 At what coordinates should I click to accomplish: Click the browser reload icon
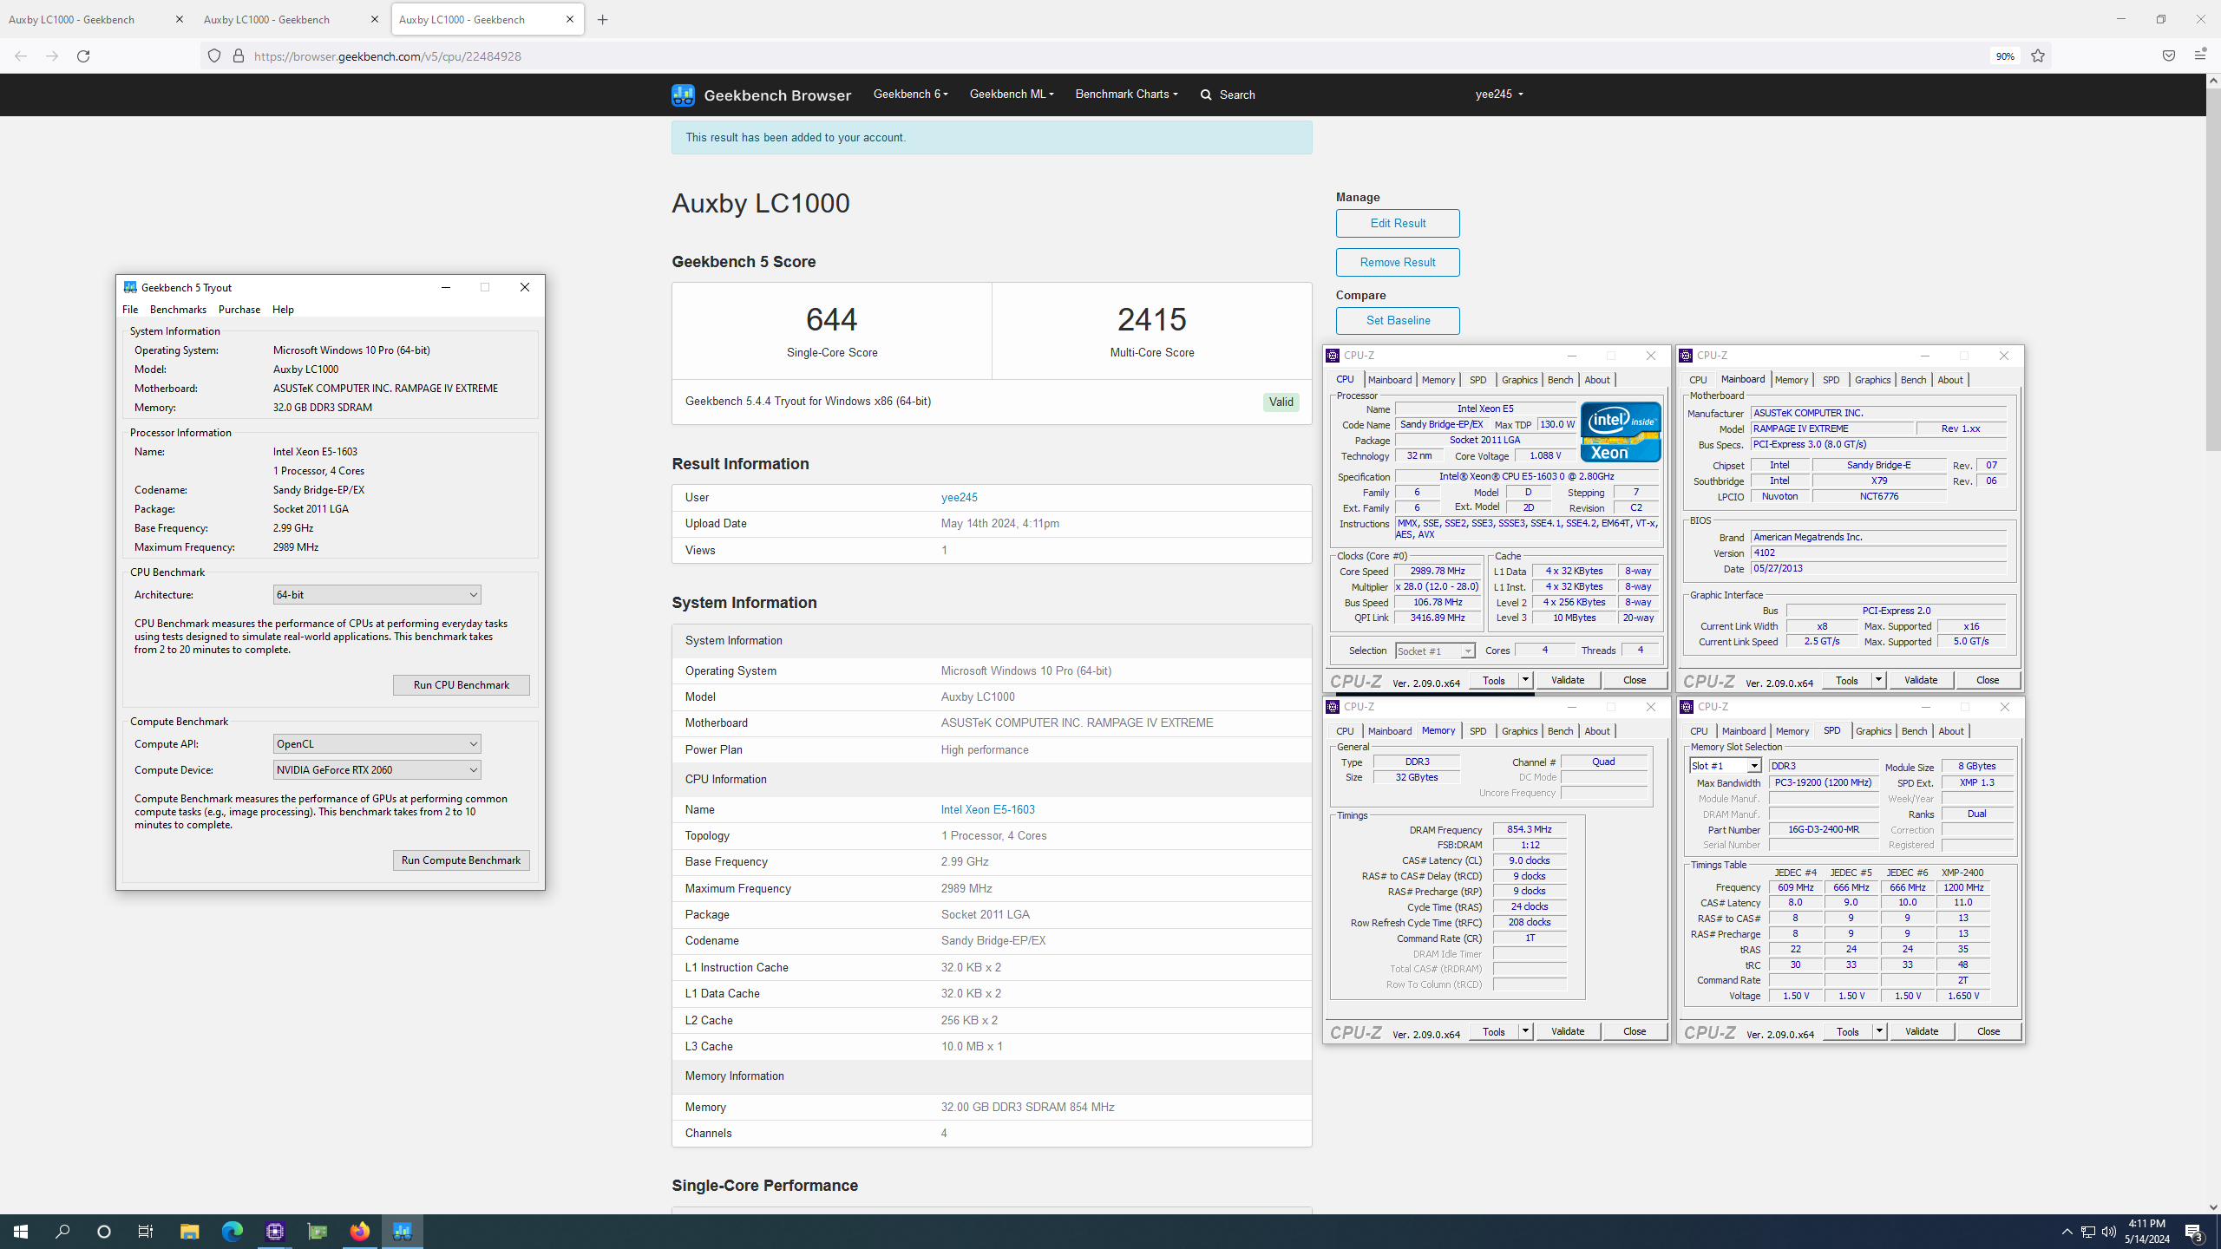pyautogui.click(x=83, y=56)
